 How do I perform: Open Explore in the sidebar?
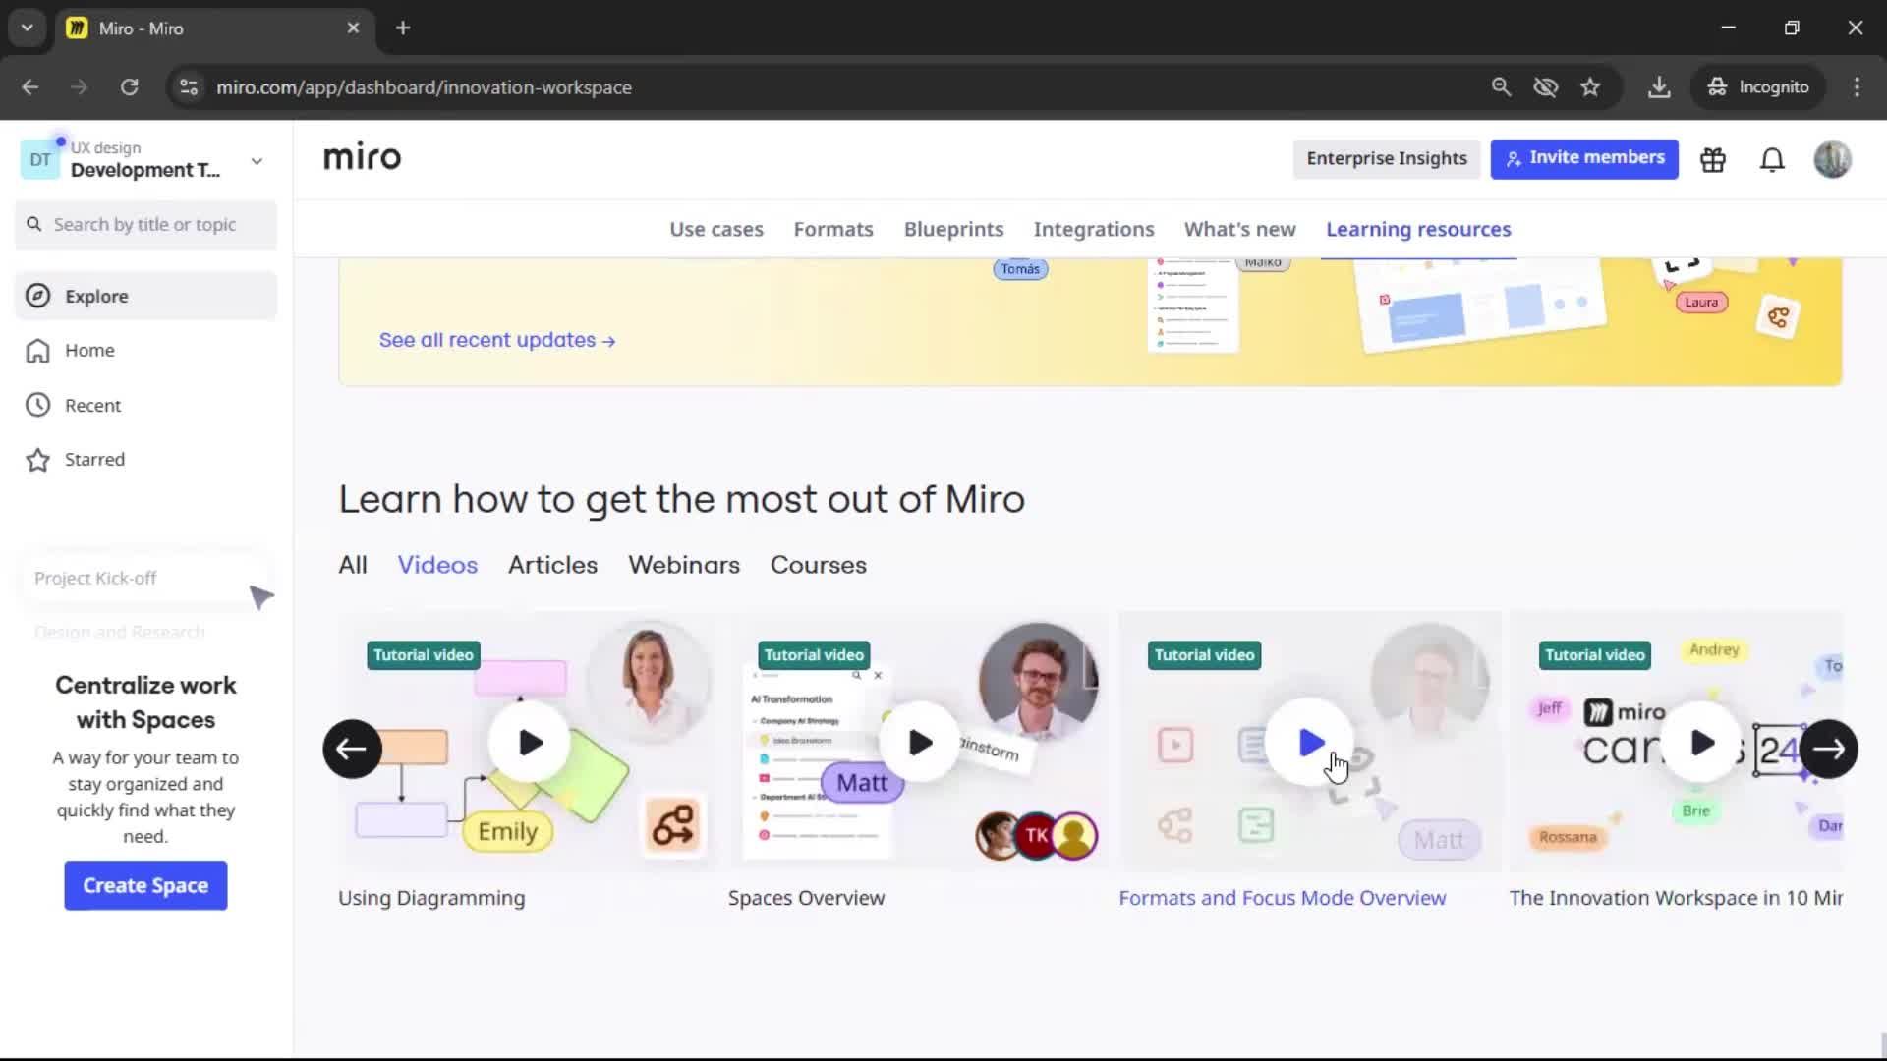point(145,296)
